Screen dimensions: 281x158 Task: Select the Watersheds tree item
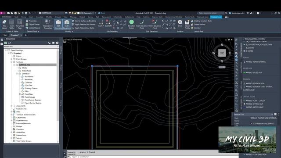[x=26, y=71]
